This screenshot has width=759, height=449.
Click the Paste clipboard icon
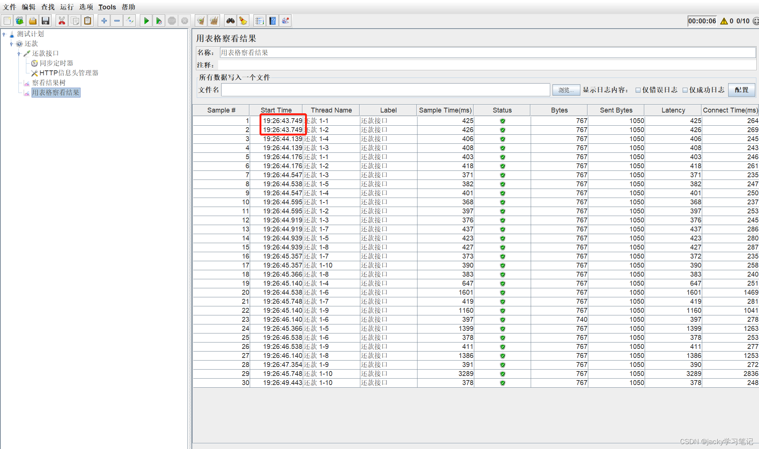coord(88,21)
